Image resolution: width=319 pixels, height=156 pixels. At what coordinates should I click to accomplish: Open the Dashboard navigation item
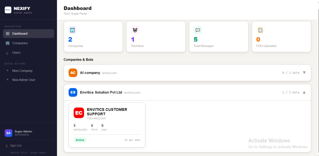(28, 34)
